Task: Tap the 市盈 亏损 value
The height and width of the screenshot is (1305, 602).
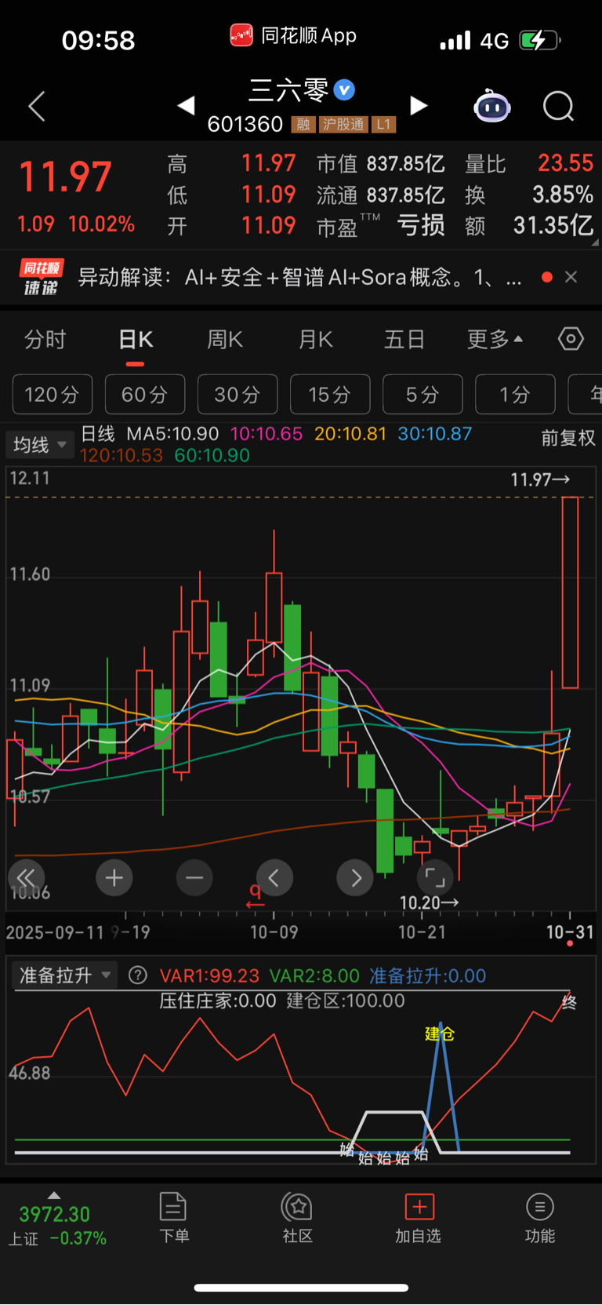Action: (x=421, y=226)
